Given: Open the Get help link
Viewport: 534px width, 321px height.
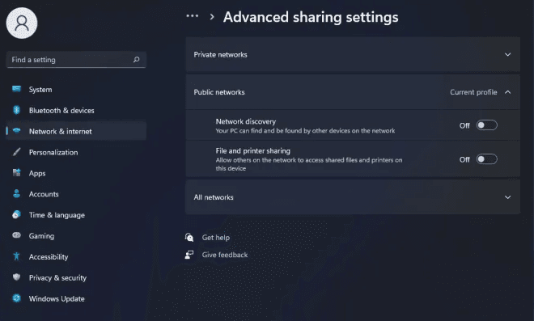Looking at the screenshot, I should (215, 237).
